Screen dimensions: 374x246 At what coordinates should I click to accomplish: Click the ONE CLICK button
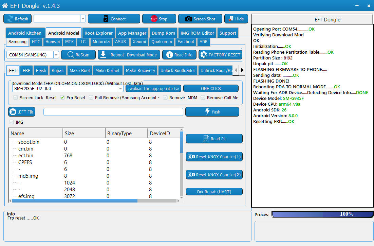pyautogui.click(x=211, y=88)
